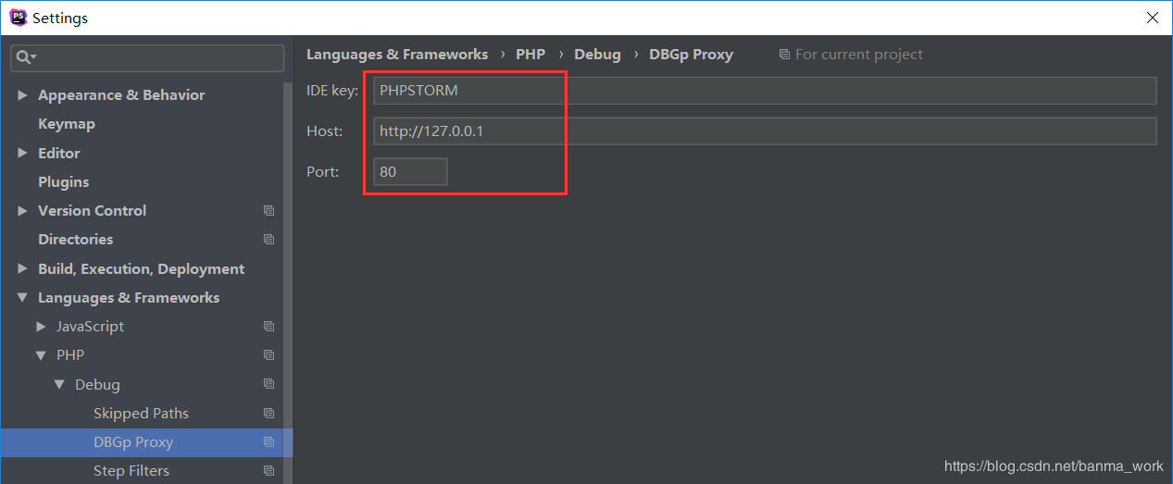This screenshot has height=484, width=1173.
Task: Select Appearance & Behavior label in the tree
Action: point(121,95)
